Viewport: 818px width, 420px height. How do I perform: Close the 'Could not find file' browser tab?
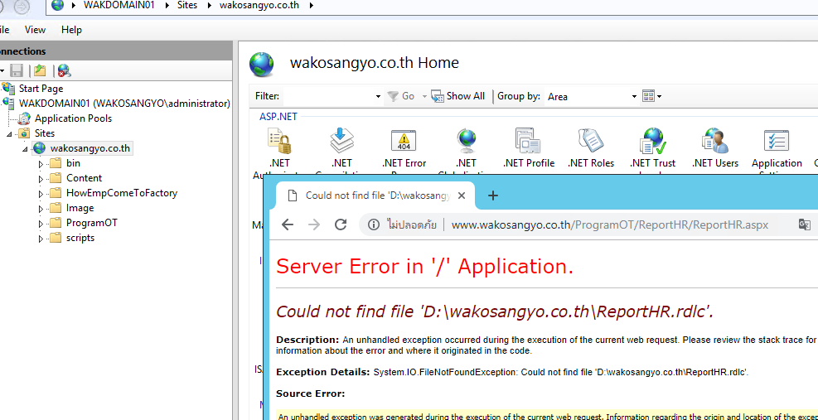click(461, 196)
